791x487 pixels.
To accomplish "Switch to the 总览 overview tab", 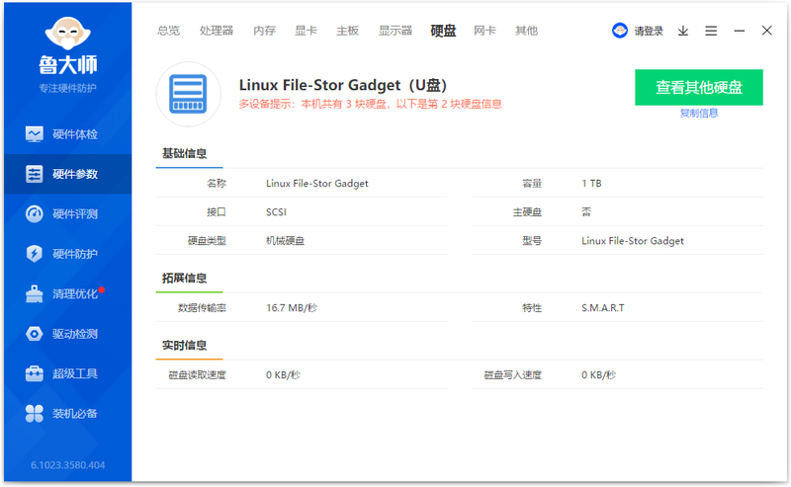I will click(x=168, y=31).
